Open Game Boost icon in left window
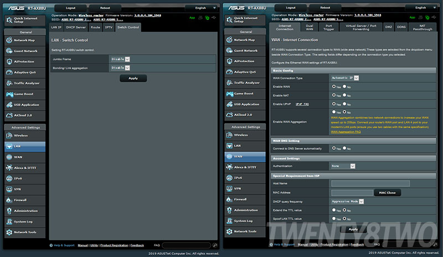 [x=9, y=94]
